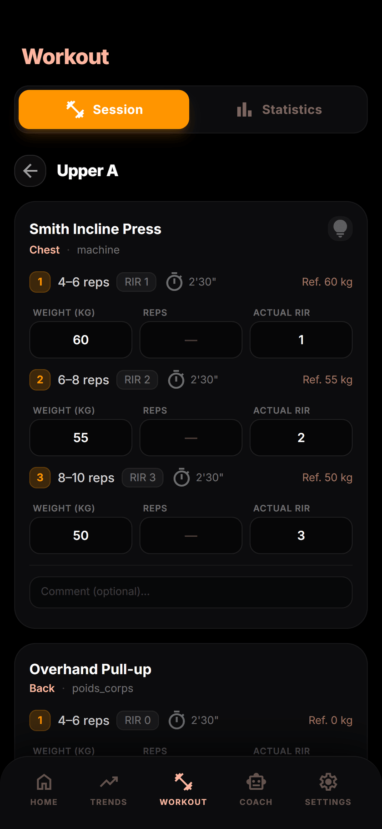Tap the RIR 1 badge on set 1
Screen dimensions: 382x829
(x=136, y=282)
